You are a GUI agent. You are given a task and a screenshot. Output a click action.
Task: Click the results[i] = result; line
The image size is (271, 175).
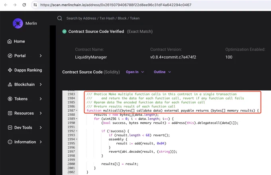tap(120, 164)
